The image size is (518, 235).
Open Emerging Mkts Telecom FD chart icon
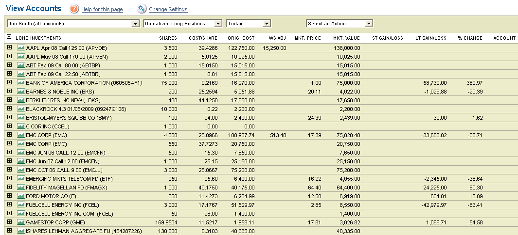pos(21,179)
